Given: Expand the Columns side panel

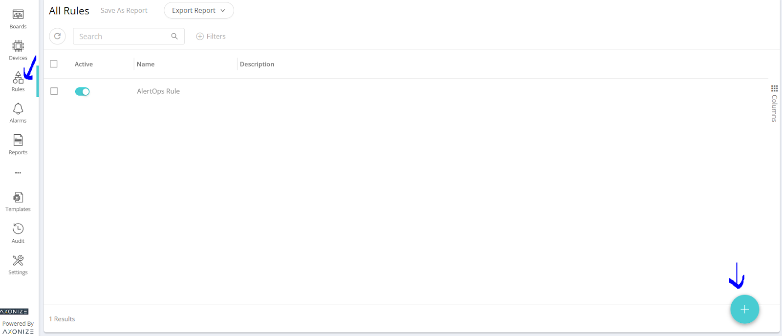Looking at the screenshot, I should coord(774,103).
